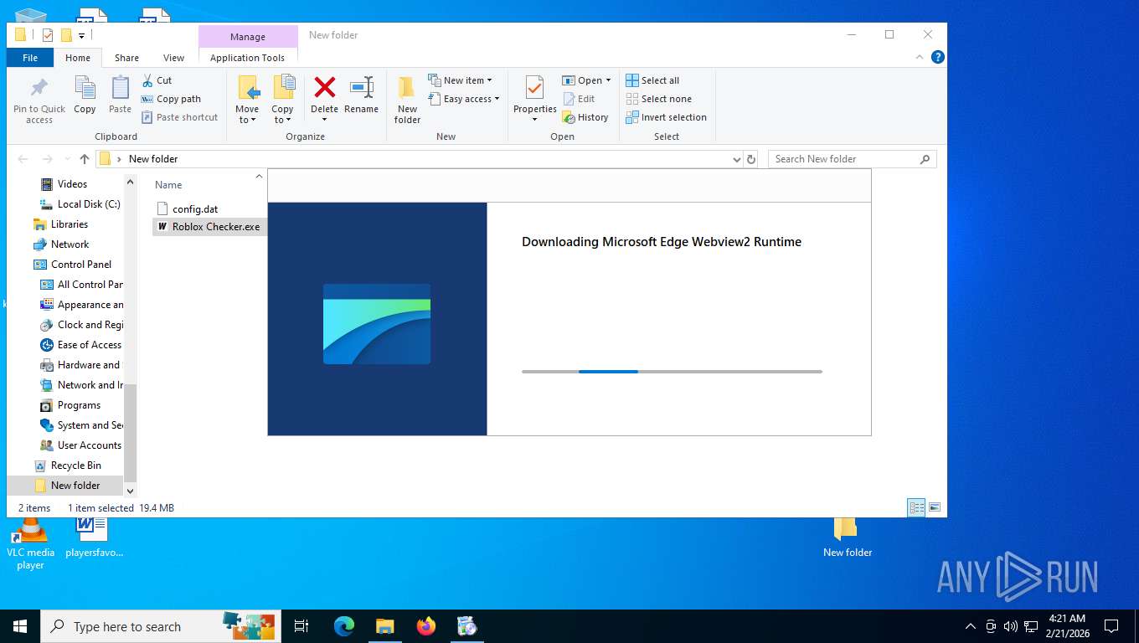1139x643 pixels.
Task: Switch to details view icon
Action: point(917,507)
